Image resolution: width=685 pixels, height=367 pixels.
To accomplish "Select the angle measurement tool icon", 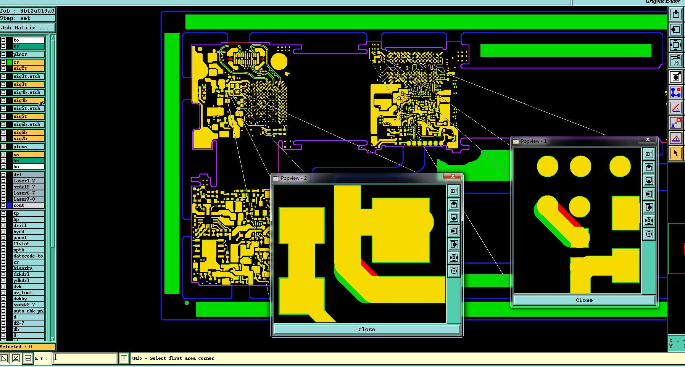I will tap(676, 108).
